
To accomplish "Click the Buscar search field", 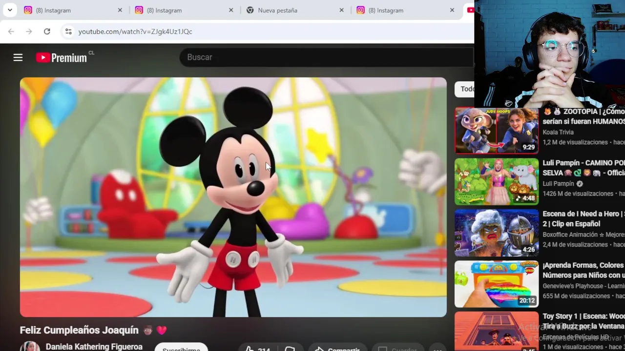I will point(327,57).
